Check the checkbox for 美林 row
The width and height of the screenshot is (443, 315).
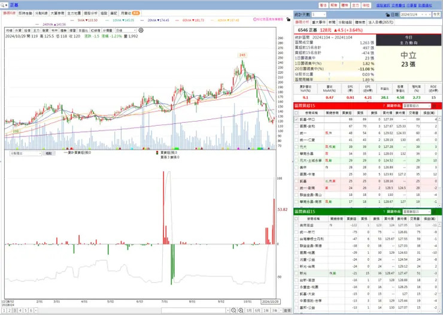[x=296, y=167]
